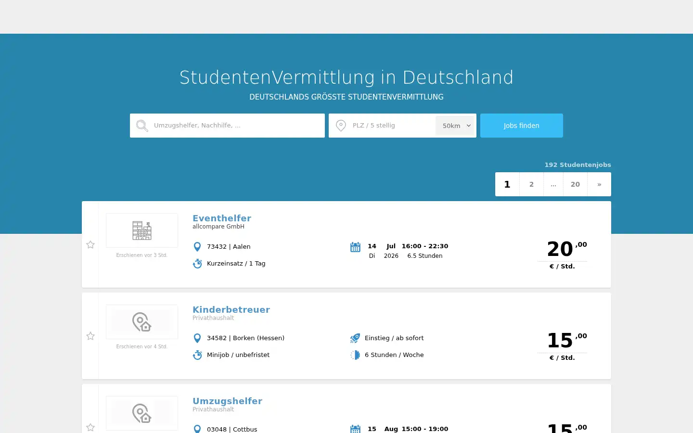Click the 03048 | Cottbus location text

pyautogui.click(x=232, y=429)
